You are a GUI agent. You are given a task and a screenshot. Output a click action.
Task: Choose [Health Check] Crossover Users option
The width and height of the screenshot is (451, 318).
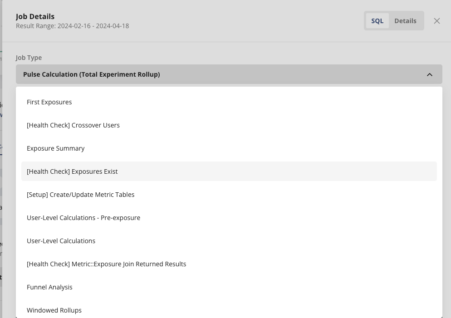pyautogui.click(x=73, y=125)
